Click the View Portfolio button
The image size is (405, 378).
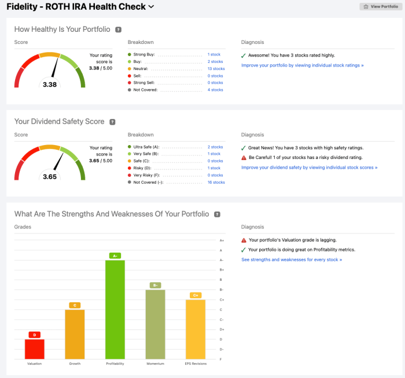381,7
